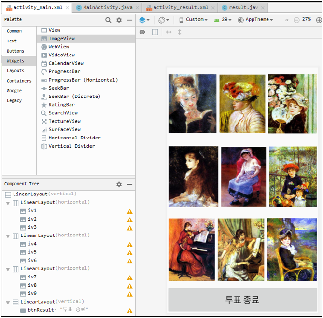Select the long-haired girl profile painting
This screenshot has height=318, width=323.
point(193,177)
